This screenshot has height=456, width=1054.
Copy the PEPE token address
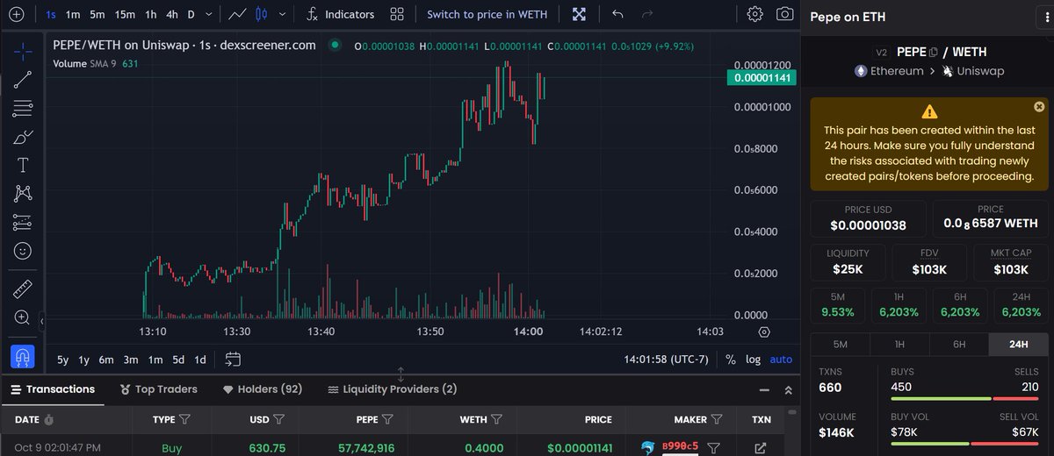tap(933, 52)
